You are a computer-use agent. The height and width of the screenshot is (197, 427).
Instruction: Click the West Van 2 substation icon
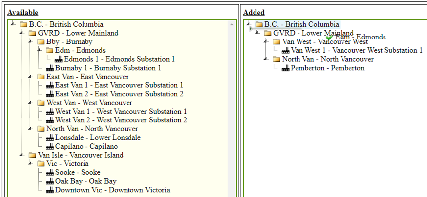pyautogui.click(x=50, y=120)
